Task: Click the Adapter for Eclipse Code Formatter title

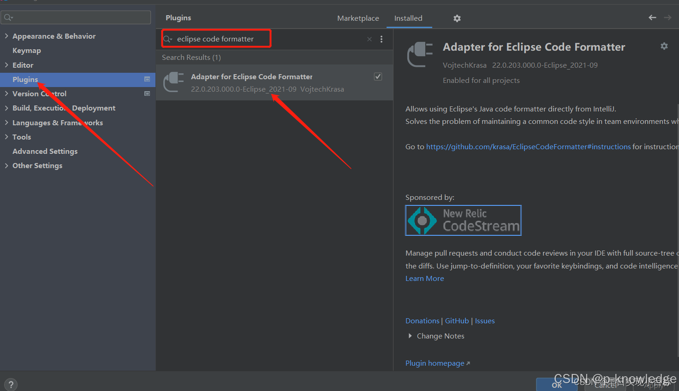Action: pyautogui.click(x=534, y=47)
